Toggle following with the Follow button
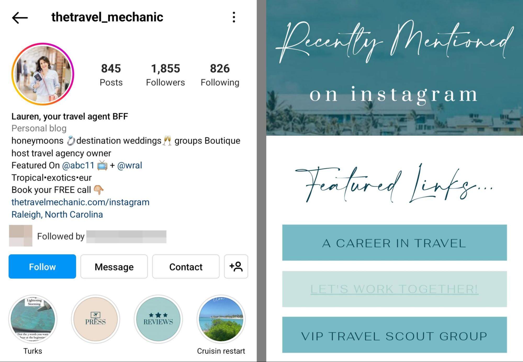This screenshot has height=362, width=523. 42,267
